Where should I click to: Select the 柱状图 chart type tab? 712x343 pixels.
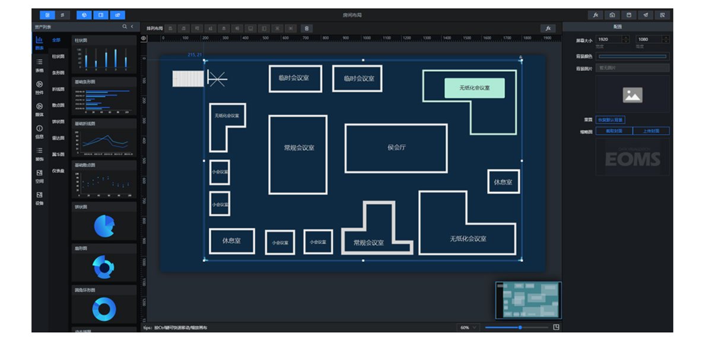click(58, 56)
